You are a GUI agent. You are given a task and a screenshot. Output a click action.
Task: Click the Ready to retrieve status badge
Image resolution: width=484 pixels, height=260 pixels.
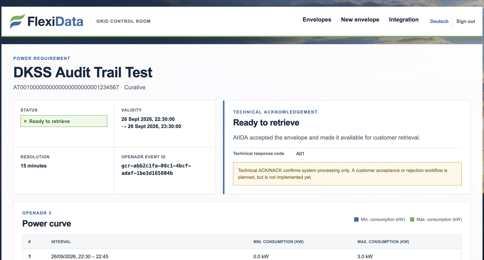(64, 121)
